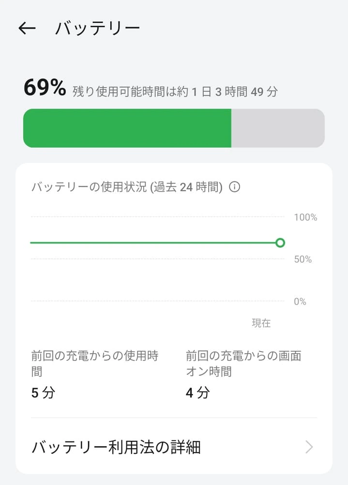Tap the remaining time estimate 残り使用可能時間 text
Viewport: 348px width, 485px height.
tap(175, 91)
